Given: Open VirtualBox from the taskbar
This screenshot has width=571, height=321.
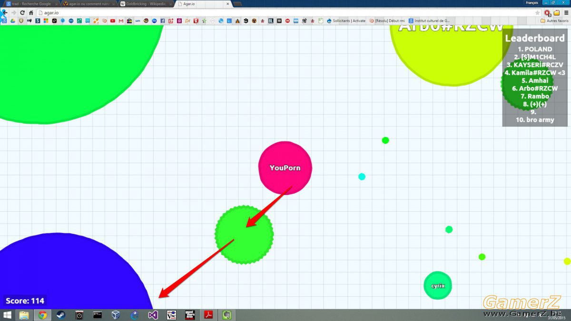Looking at the screenshot, I should [x=116, y=315].
